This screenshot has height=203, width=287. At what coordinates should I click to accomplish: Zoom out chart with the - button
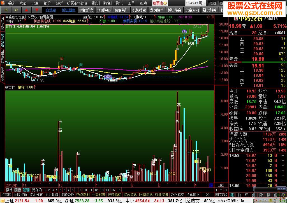click(221, 190)
